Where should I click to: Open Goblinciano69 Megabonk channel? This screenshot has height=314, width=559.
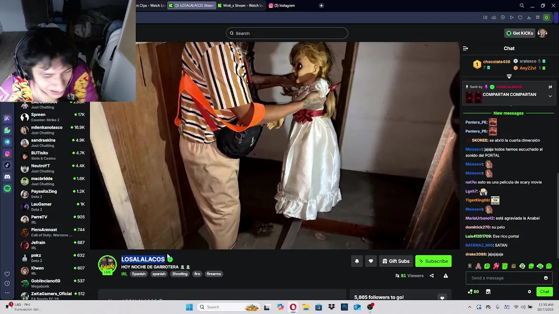[x=52, y=283]
